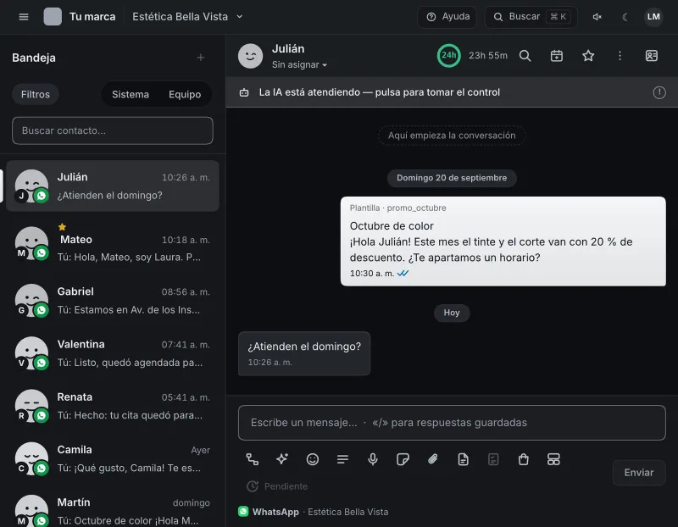This screenshot has width=678, height=527.
Task: Record a voice note with microphone
Action: [373, 459]
